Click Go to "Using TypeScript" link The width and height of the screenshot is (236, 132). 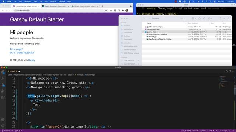22,52
